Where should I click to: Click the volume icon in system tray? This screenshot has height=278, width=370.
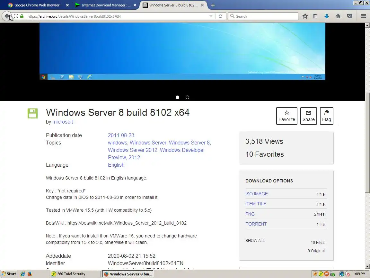(347, 274)
